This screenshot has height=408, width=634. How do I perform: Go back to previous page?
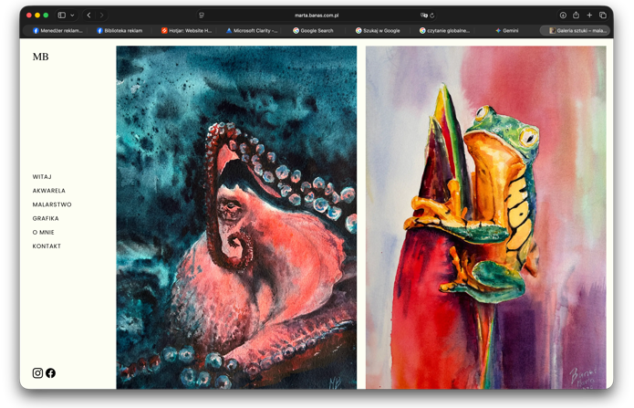(88, 16)
